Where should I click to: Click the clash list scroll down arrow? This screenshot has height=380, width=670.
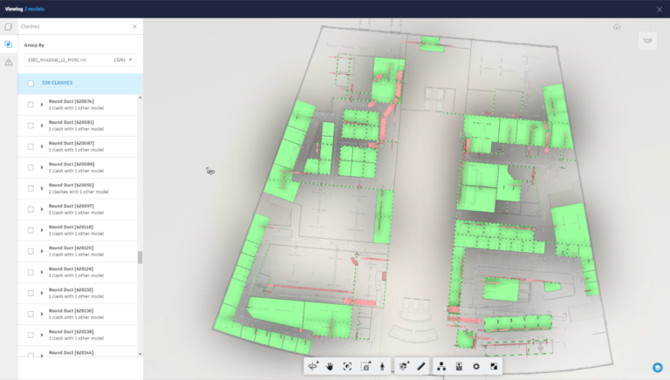pos(140,354)
